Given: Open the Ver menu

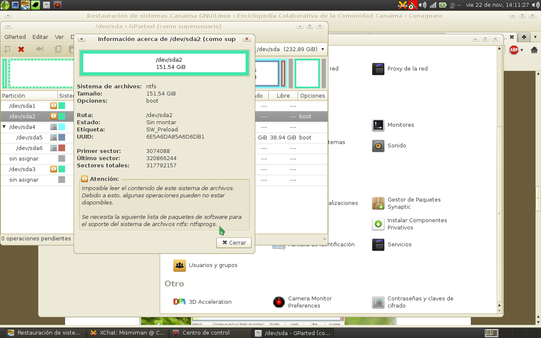Looking at the screenshot, I should click(x=59, y=37).
